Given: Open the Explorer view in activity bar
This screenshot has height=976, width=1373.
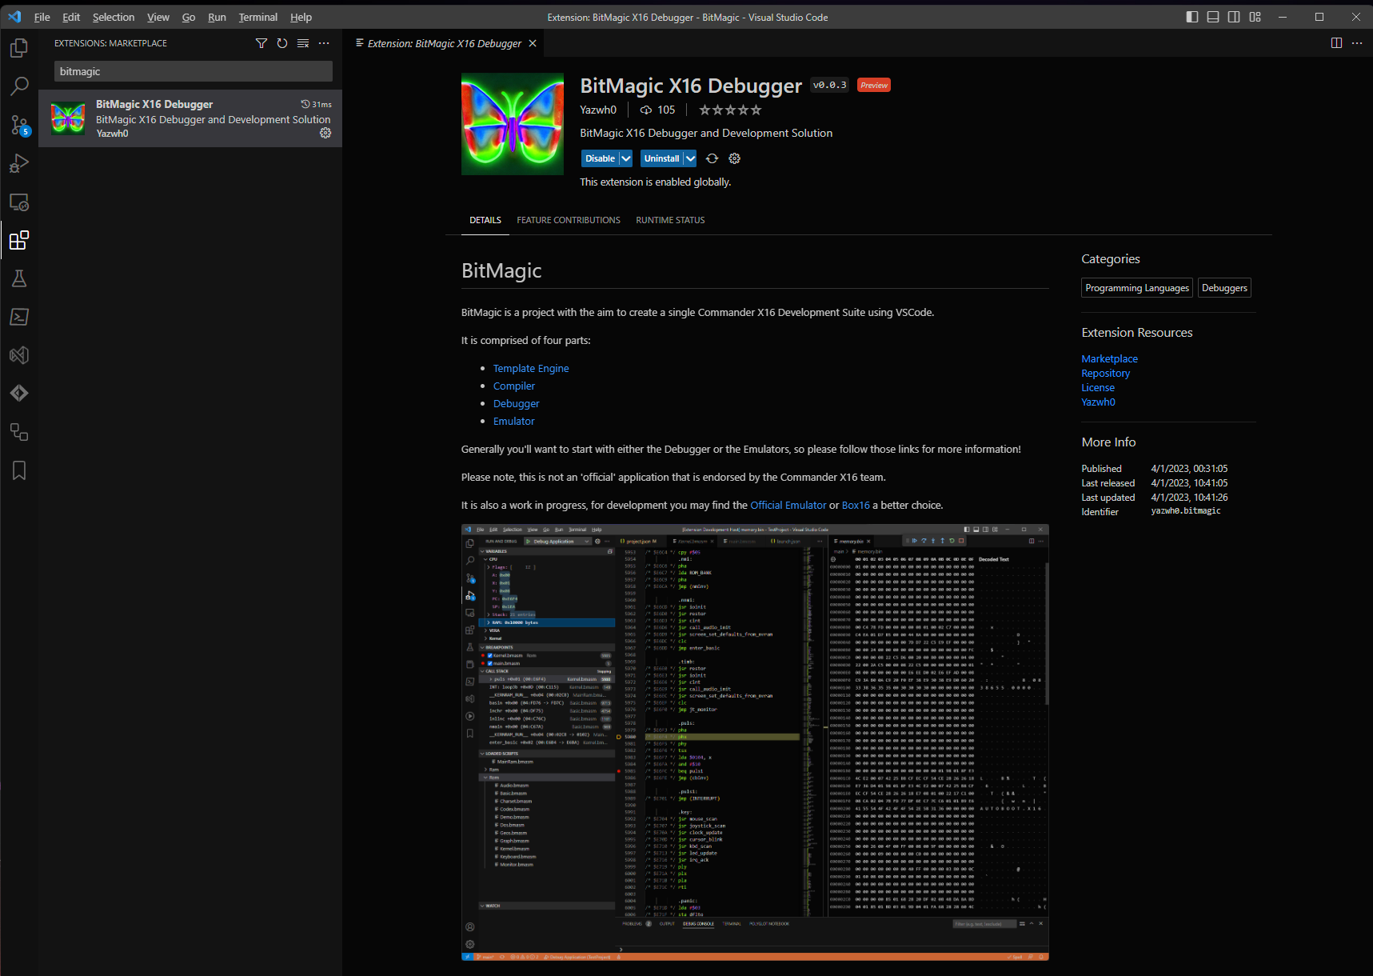Looking at the screenshot, I should click(19, 48).
